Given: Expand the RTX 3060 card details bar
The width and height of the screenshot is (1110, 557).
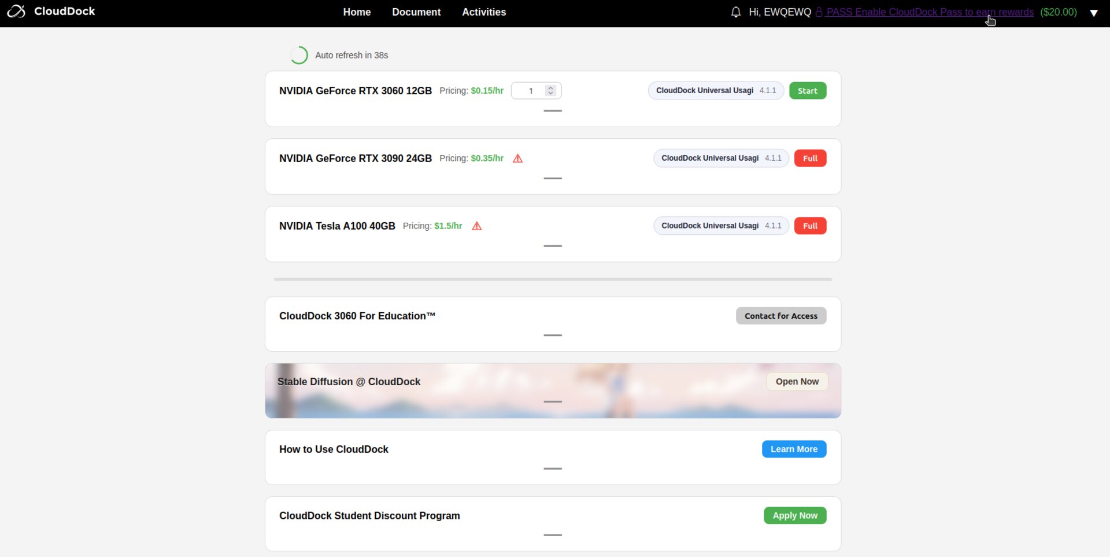Looking at the screenshot, I should [553, 110].
